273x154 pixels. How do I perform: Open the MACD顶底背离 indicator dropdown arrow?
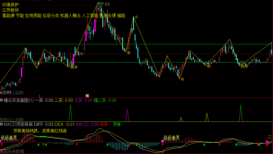tap(1, 124)
